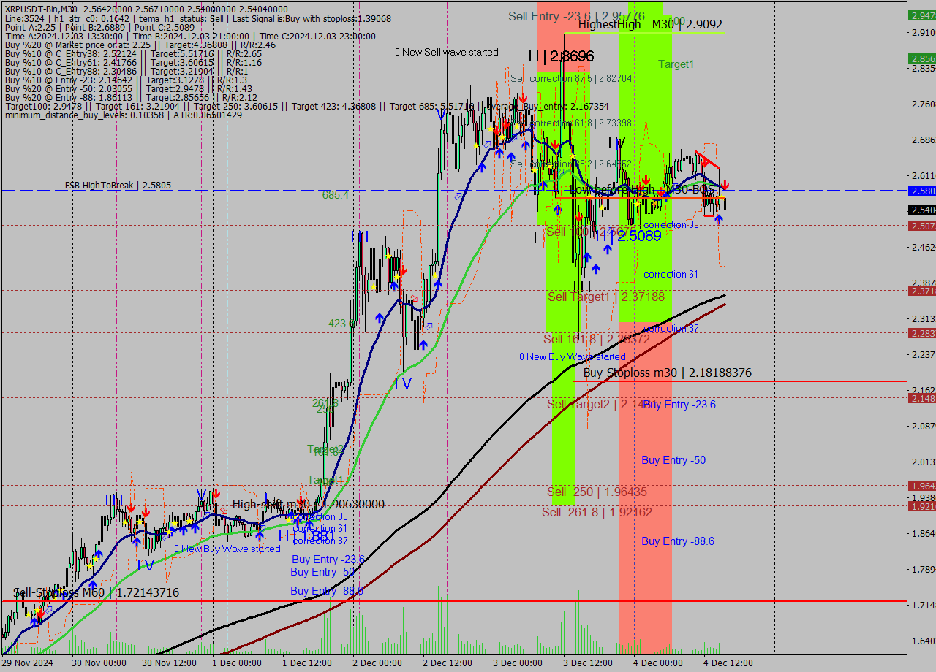Select Sell-Stoploss M60 1.72143716 label

click(97, 592)
